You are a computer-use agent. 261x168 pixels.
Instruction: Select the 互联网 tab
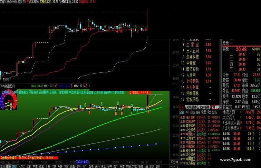[215, 107]
